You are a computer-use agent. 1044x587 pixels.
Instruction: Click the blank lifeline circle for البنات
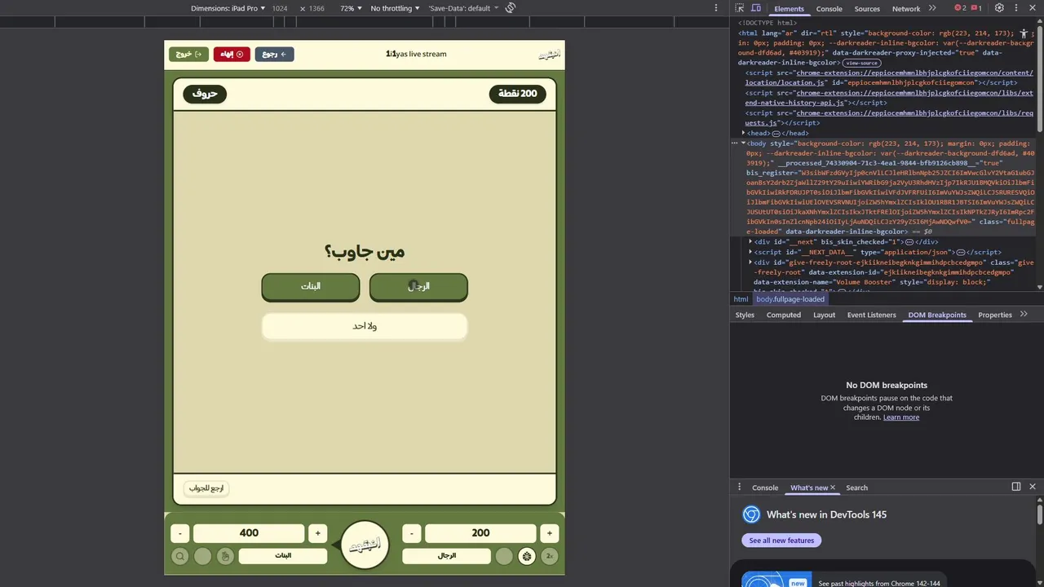tap(202, 556)
